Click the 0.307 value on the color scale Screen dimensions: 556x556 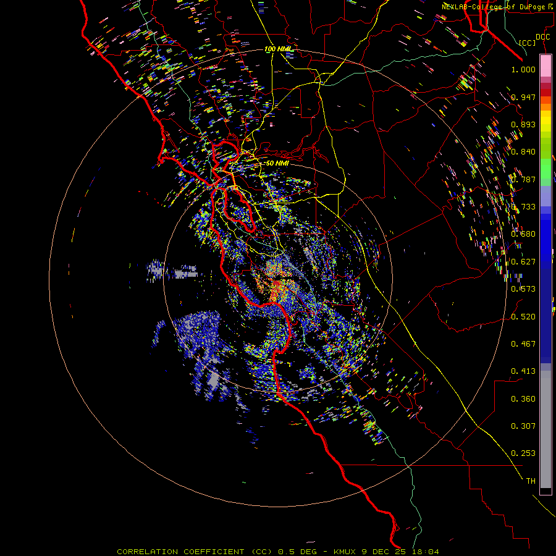[523, 426]
